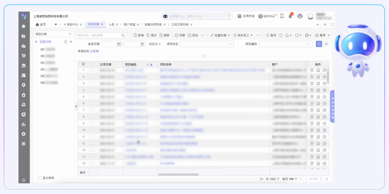Expand the filter panel chevron below filters
Viewport: 389px width, 194px height.
tap(204, 56)
